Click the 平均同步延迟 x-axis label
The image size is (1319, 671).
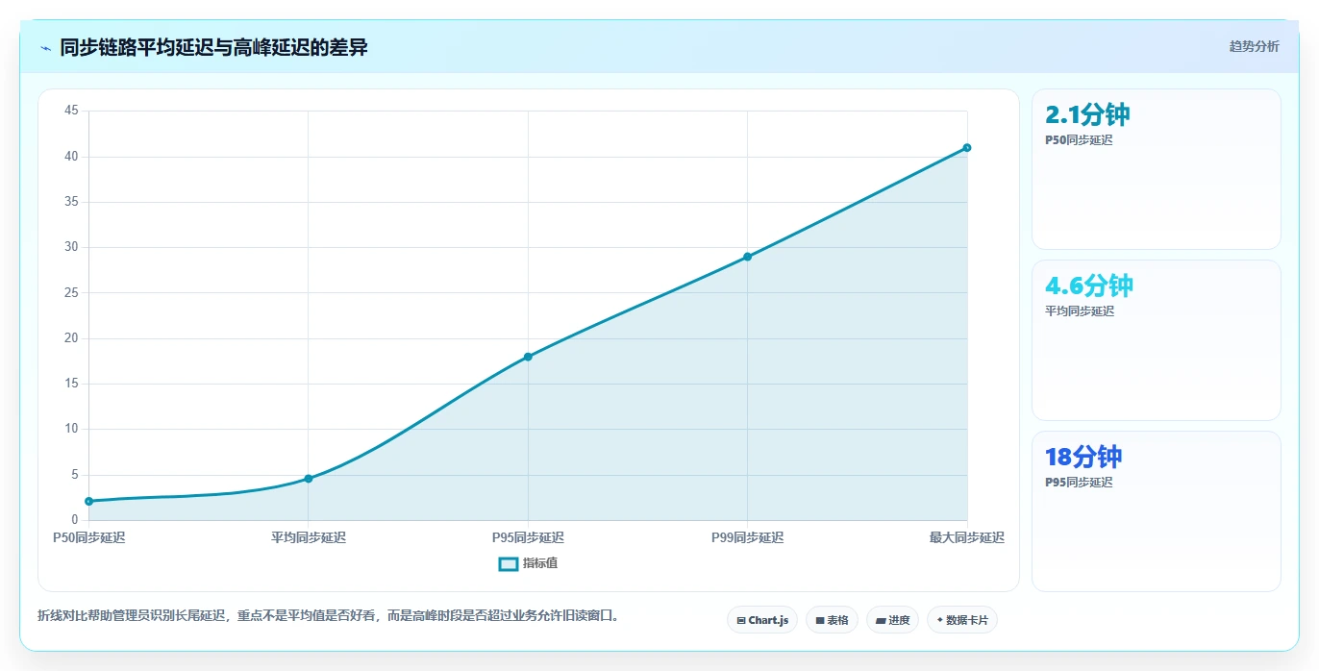tap(309, 537)
